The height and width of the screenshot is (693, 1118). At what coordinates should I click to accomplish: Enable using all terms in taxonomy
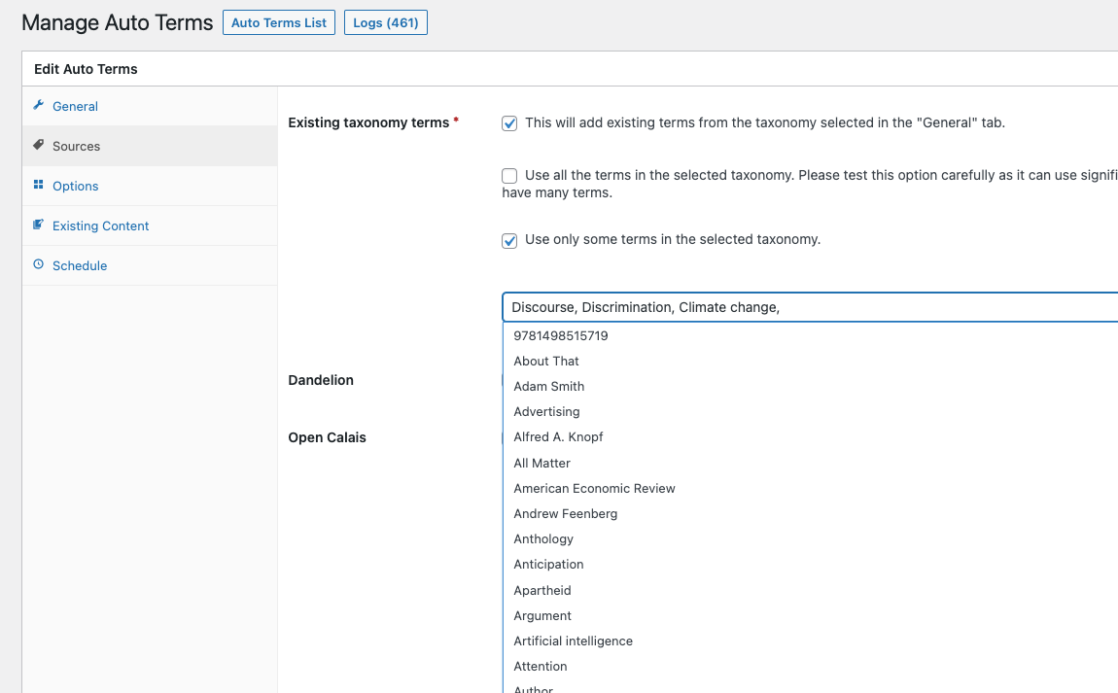click(509, 176)
